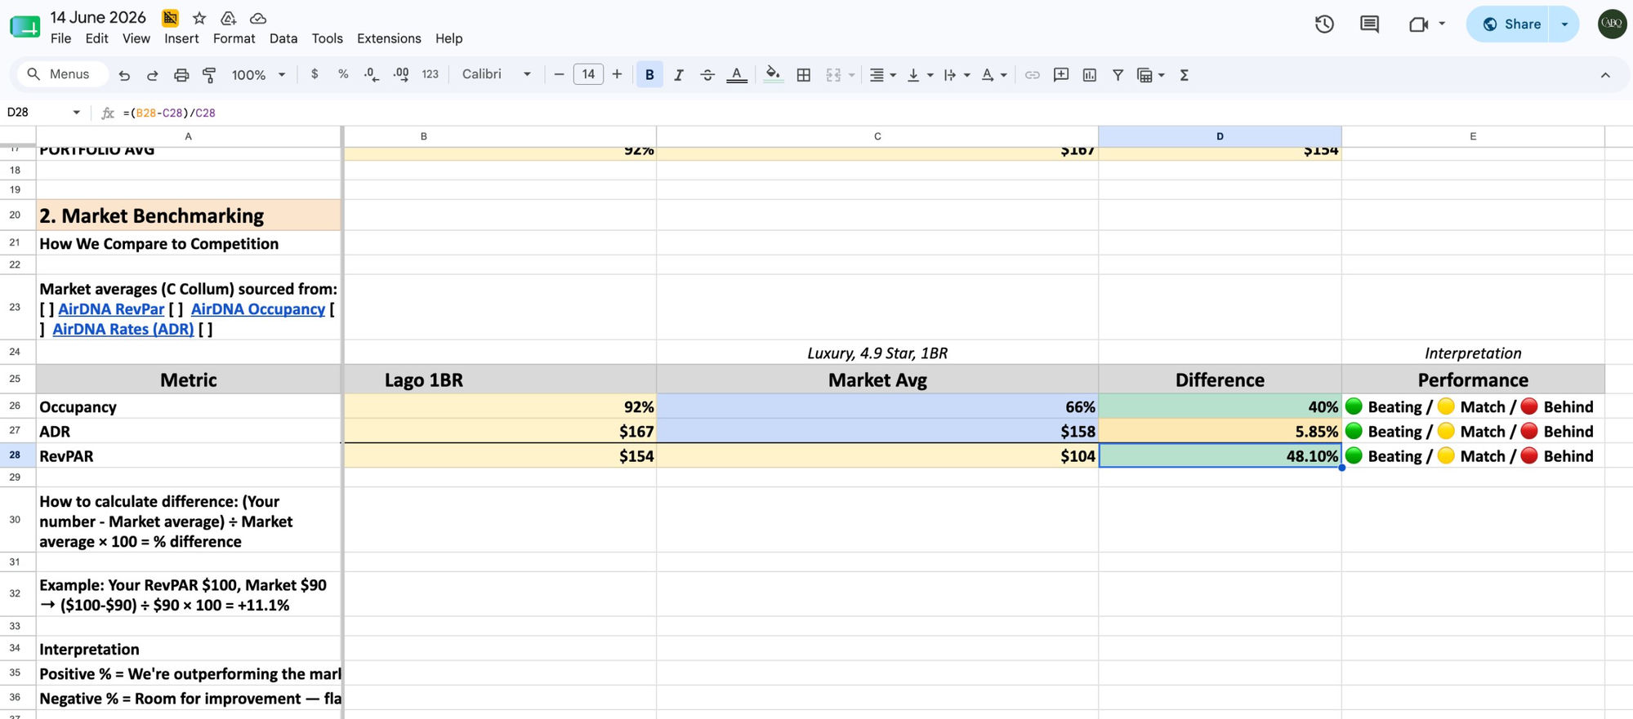Click the Redo arrow icon
Screen dimensions: 1633x719
click(152, 75)
